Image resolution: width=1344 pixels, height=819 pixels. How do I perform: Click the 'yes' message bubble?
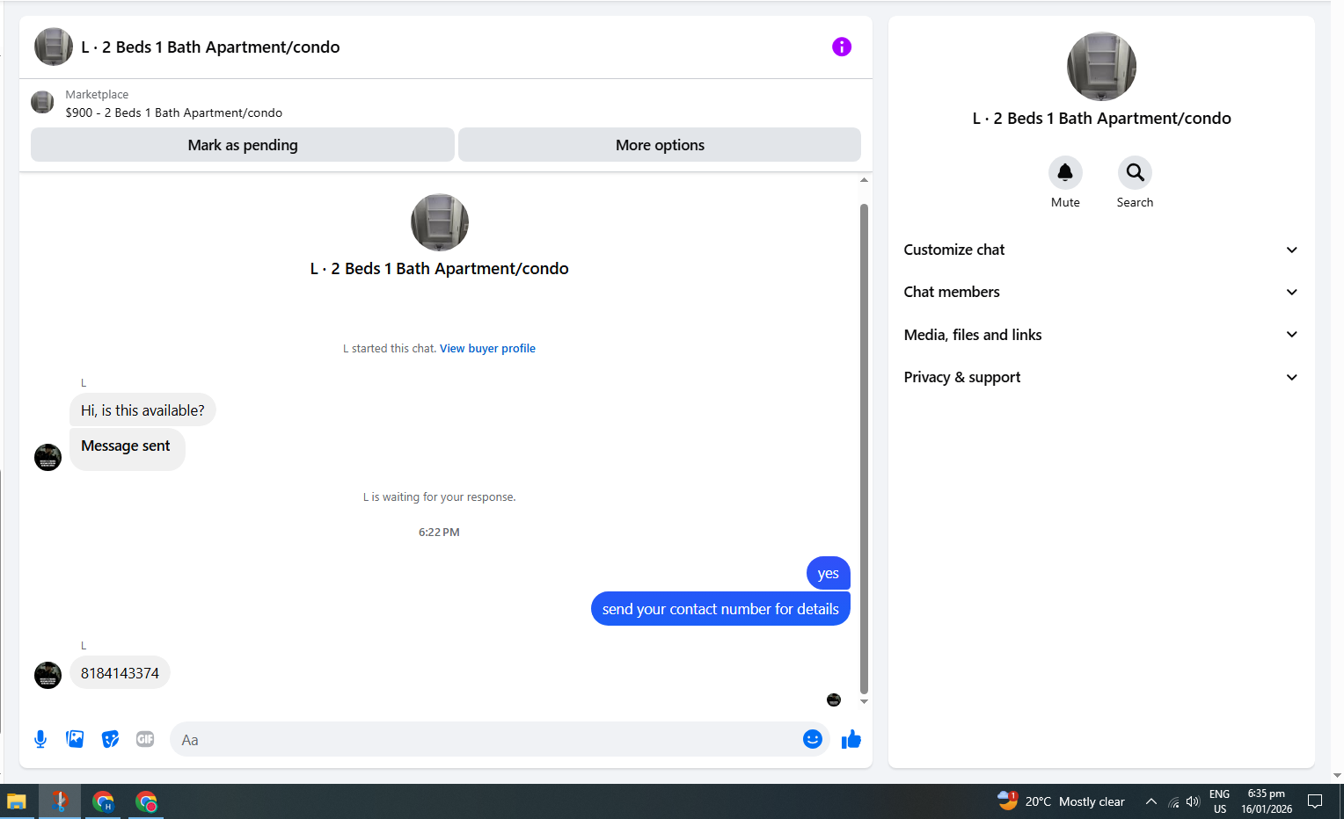828,573
